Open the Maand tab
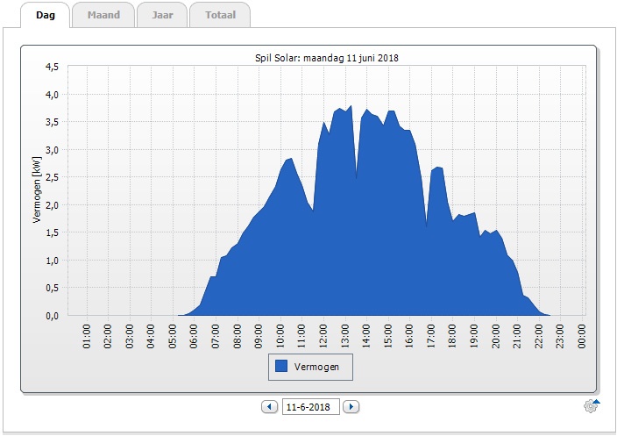 coord(103,15)
